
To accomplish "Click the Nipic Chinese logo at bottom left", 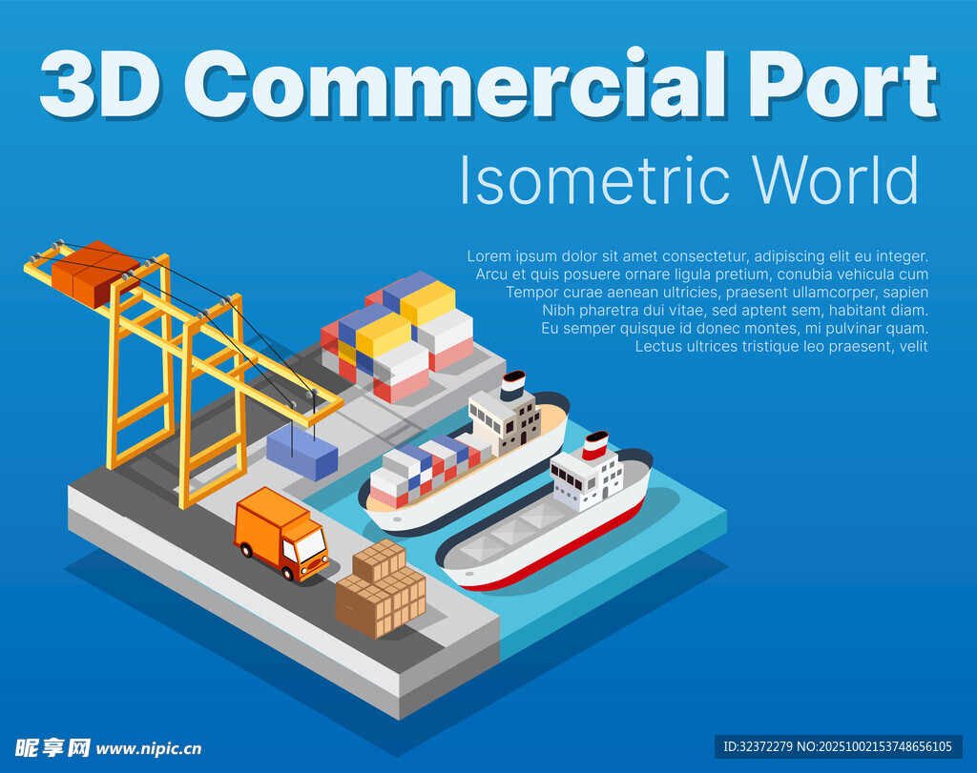I will pyautogui.click(x=52, y=747).
